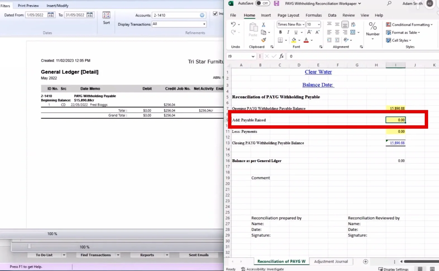Screen dimensions: 439x271
Task: Open font name dropdown Times New Roman
Action: pyautogui.click(x=303, y=25)
